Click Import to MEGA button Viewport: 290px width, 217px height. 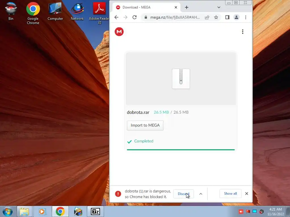click(x=145, y=125)
